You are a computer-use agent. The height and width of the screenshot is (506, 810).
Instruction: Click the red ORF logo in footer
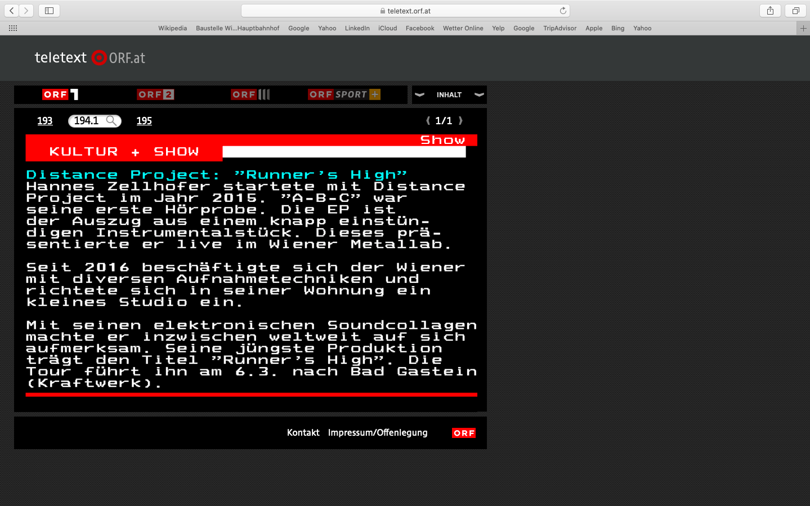(x=464, y=433)
